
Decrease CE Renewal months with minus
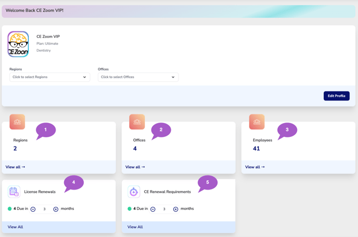(x=153, y=209)
